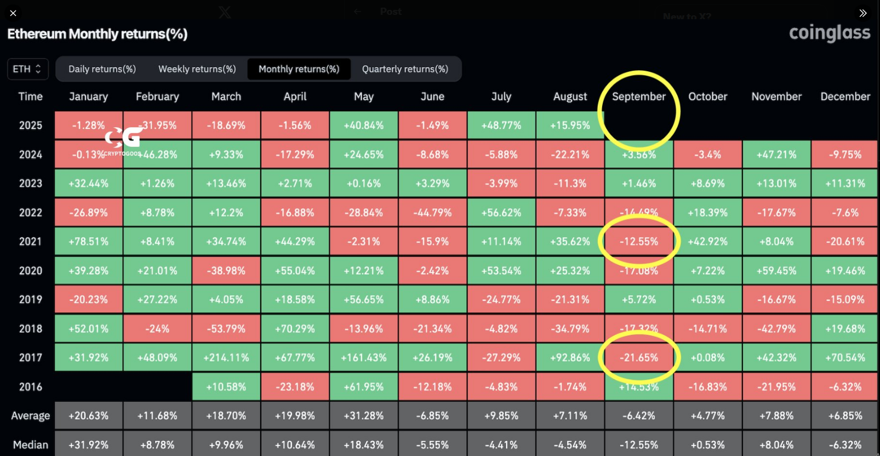Switch to Daily returns(%) tab
Image resolution: width=880 pixels, height=456 pixels.
(x=102, y=69)
